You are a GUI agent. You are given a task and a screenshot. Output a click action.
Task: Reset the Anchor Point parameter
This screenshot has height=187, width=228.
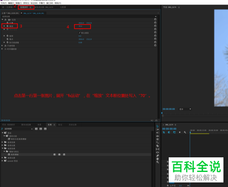155,39
